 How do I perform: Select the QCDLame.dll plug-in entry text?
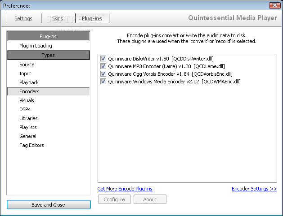point(166,66)
